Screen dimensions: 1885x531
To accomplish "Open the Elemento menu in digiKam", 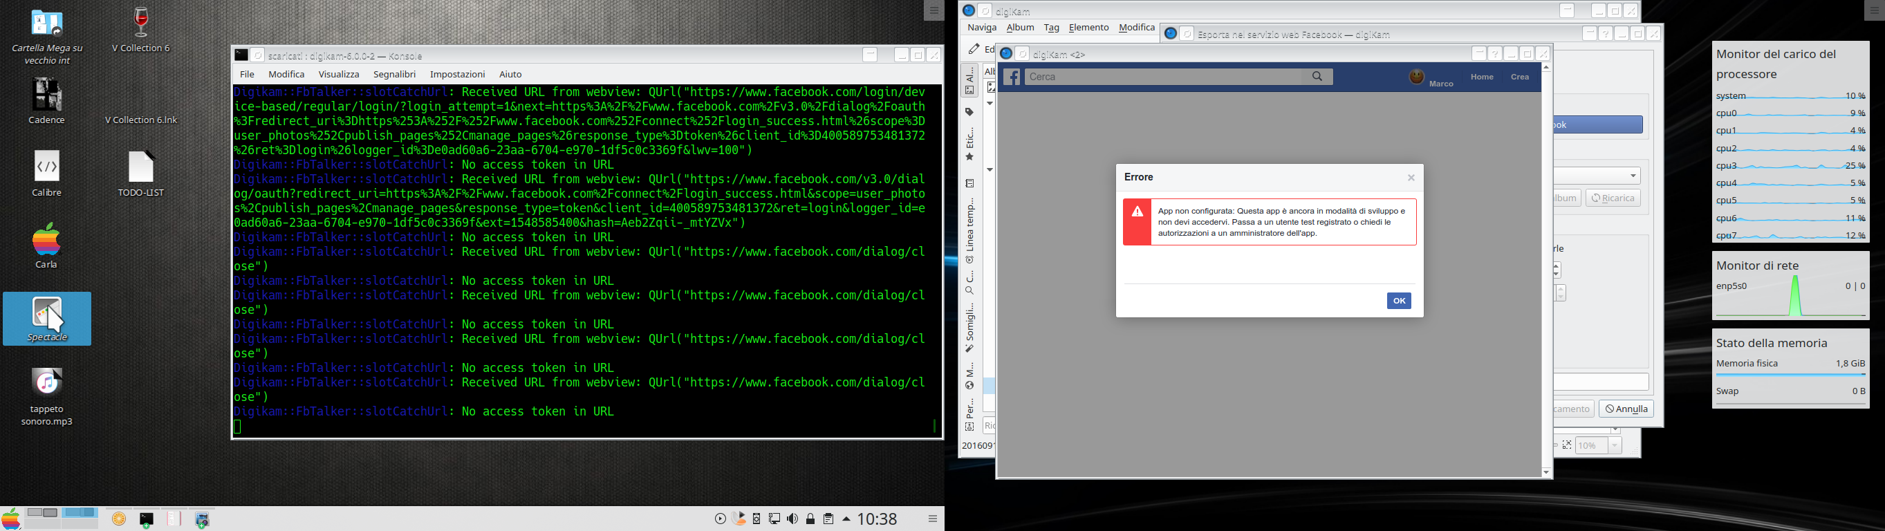I will click(1088, 28).
